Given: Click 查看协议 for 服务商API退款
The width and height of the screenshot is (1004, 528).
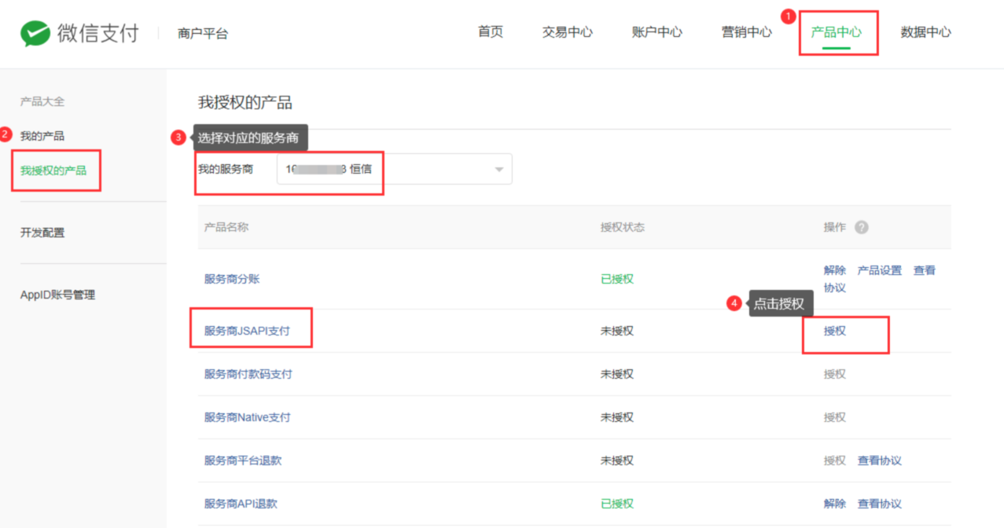Looking at the screenshot, I should pos(880,504).
